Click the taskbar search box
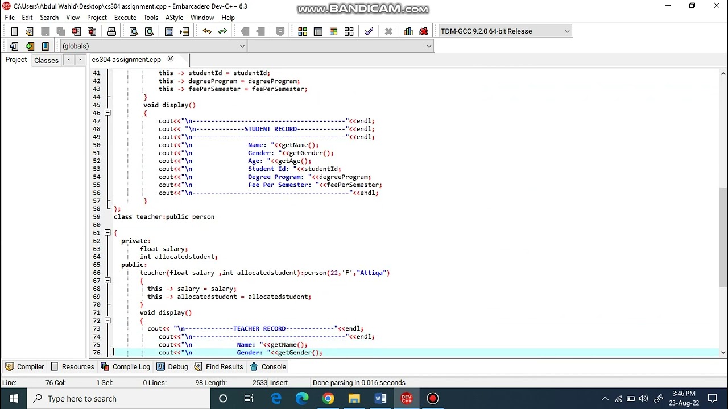 (x=118, y=398)
